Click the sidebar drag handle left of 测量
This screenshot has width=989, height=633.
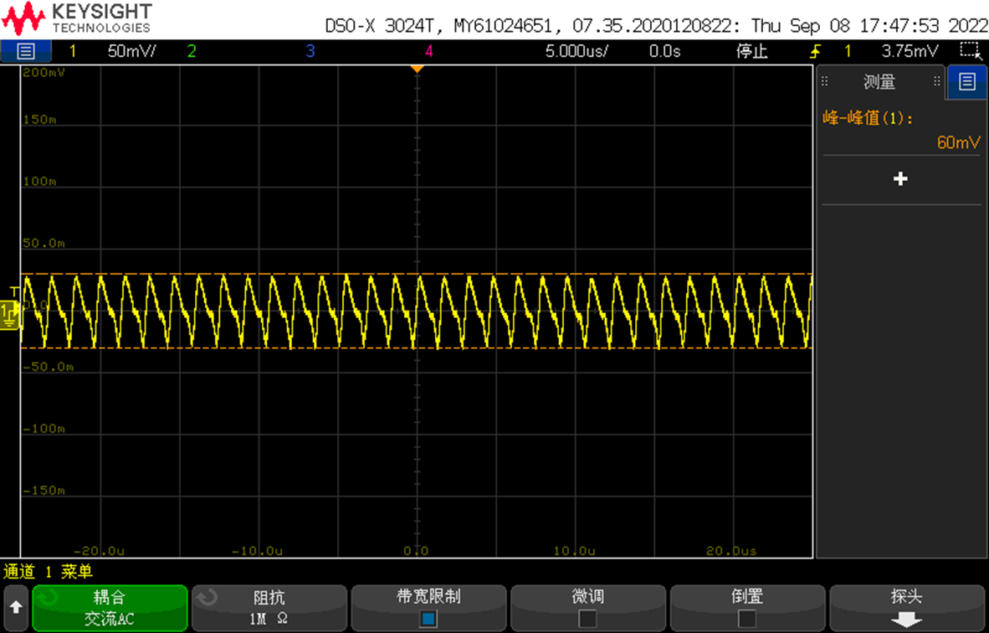coord(824,81)
